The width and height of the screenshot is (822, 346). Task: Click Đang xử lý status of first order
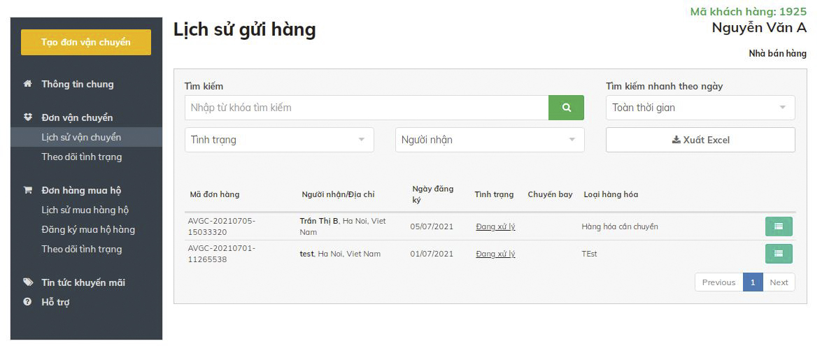[x=495, y=226]
